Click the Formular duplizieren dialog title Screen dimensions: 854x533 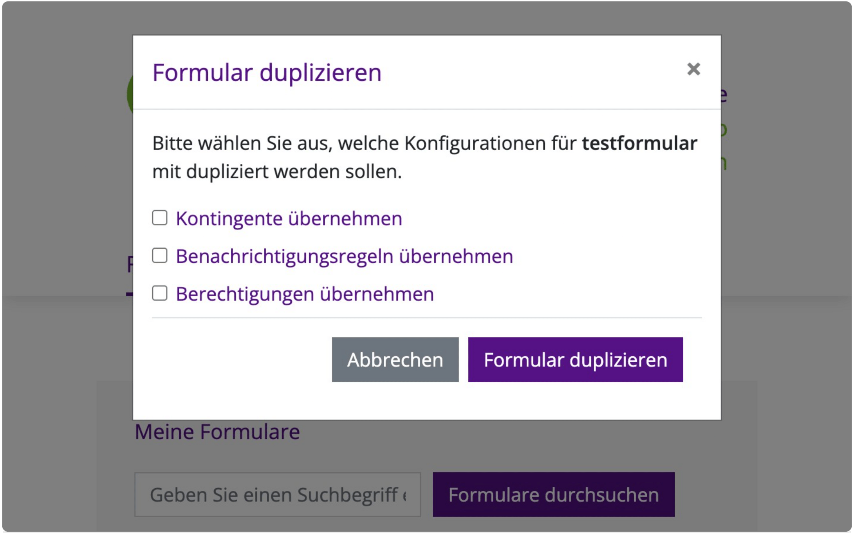point(267,73)
